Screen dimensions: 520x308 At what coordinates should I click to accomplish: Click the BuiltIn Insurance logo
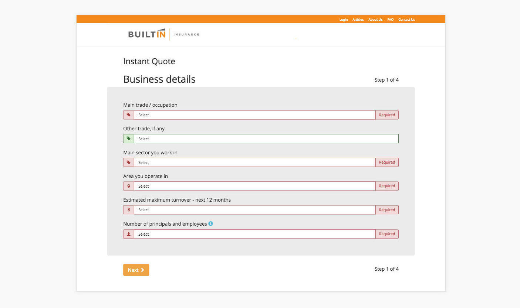163,34
